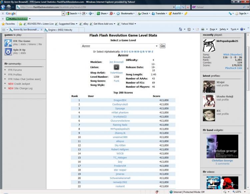The image size is (250, 194).
Task: Play the song with Listen button
Action: click(116, 67)
